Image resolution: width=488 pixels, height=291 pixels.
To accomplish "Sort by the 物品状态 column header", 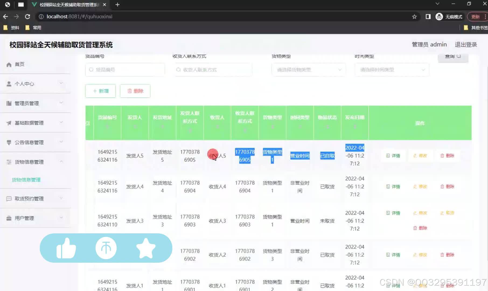I will tap(327, 123).
